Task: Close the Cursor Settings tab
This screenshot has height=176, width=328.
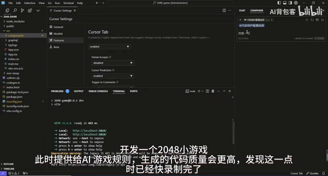Action: [75, 11]
